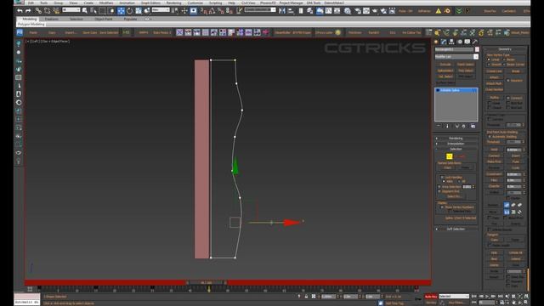Choose the Select Object arrow tool
544x306 pixels.
click(x=85, y=11)
